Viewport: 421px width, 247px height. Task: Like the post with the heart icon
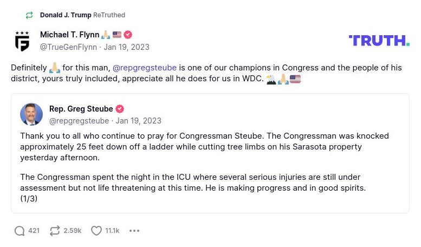click(96, 231)
